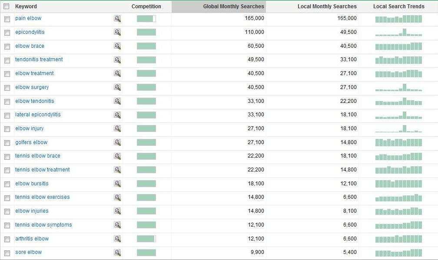Click the tennis elbow exercises link

coord(42,197)
